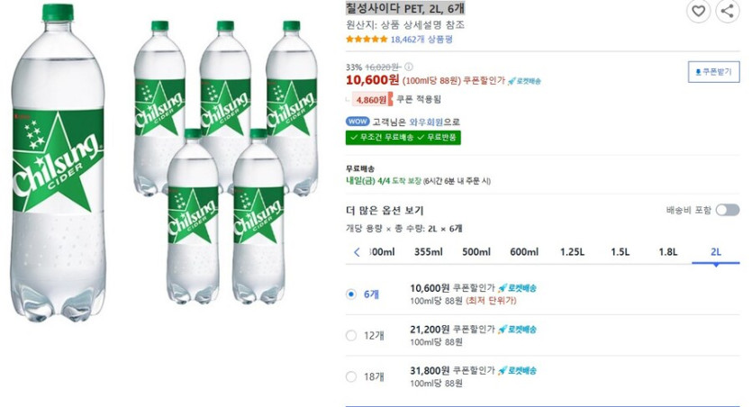Click the five-star rating icons
Screen dimensions: 752x407
coord(367,40)
